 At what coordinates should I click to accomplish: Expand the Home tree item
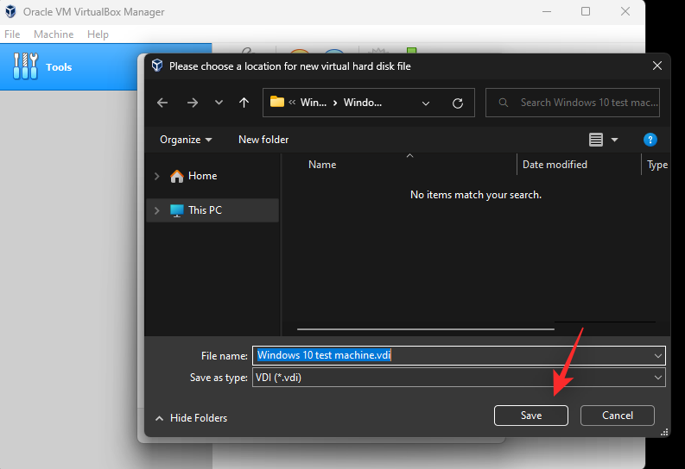157,176
